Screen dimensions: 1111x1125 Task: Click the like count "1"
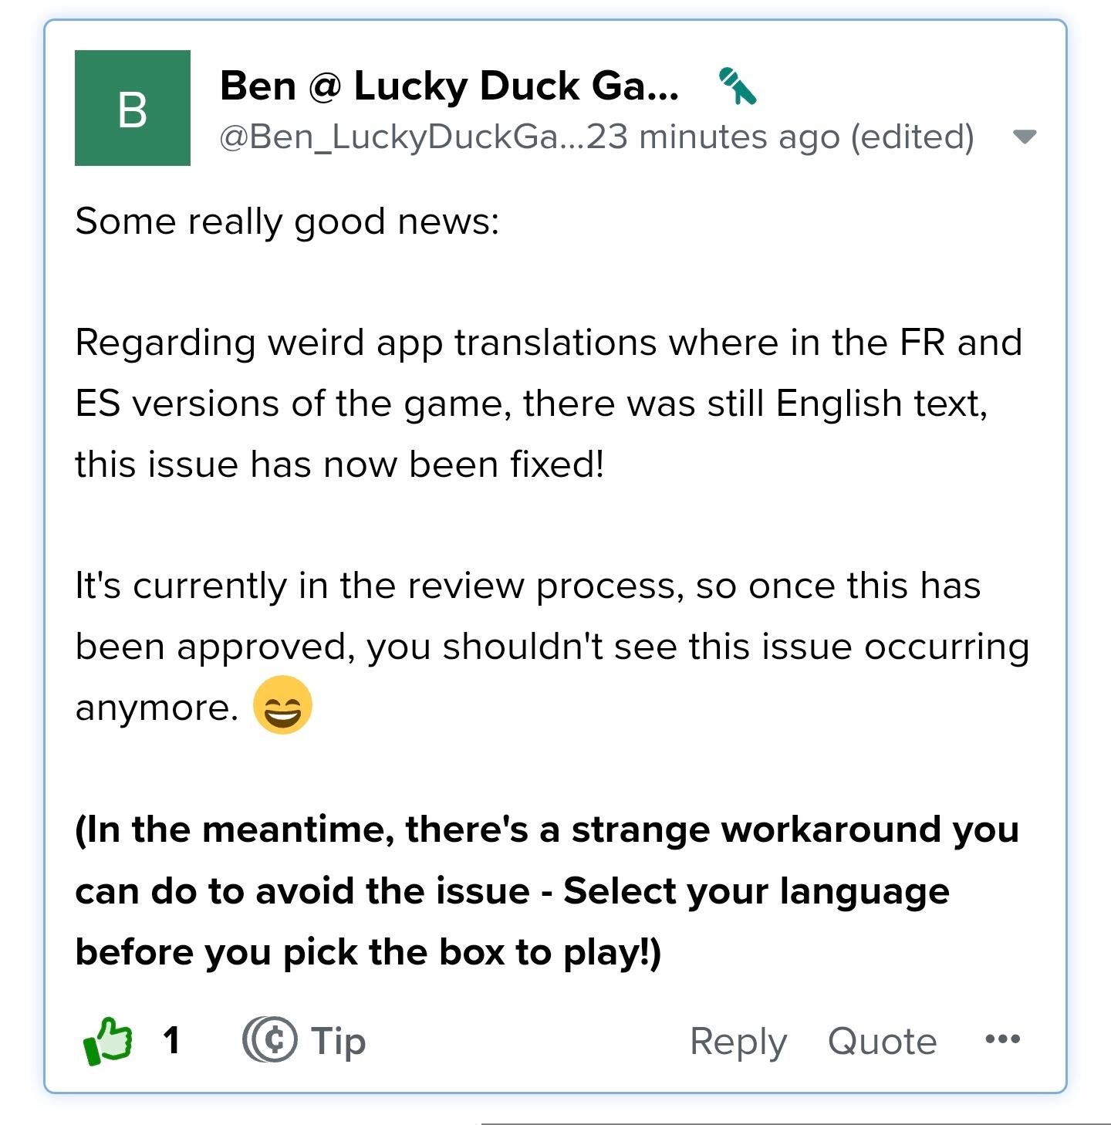point(171,1040)
